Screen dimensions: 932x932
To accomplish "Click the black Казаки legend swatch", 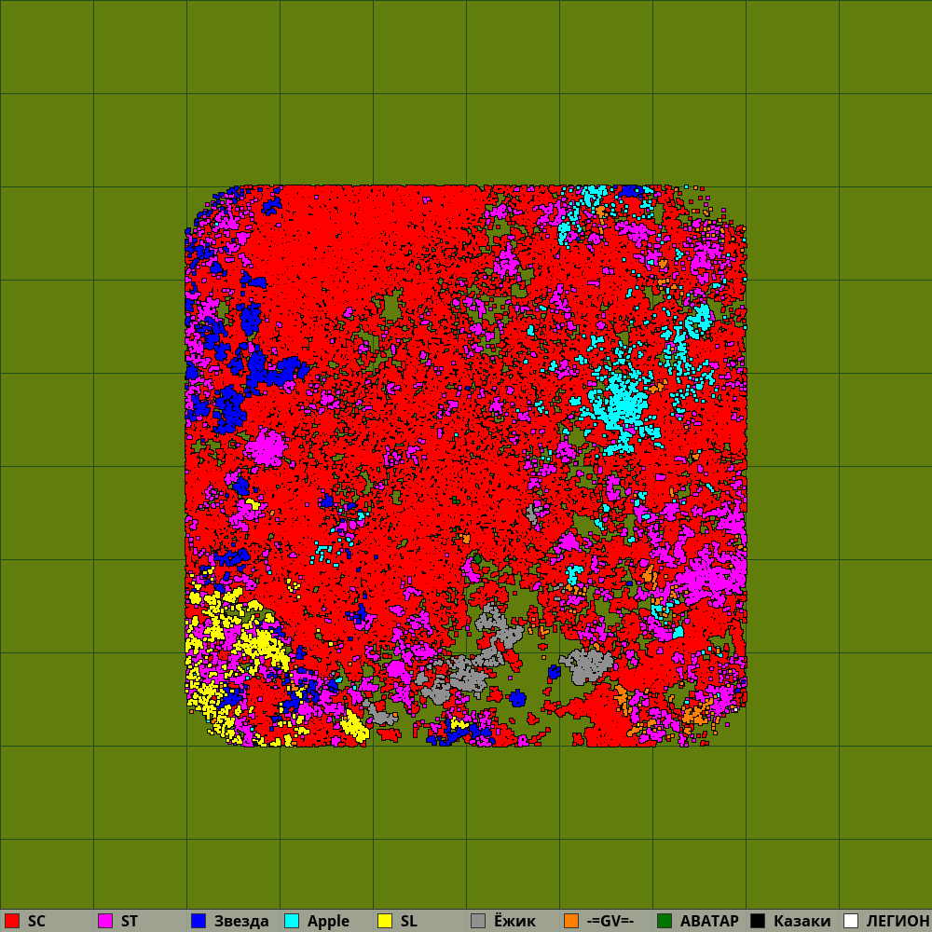I will (x=758, y=921).
